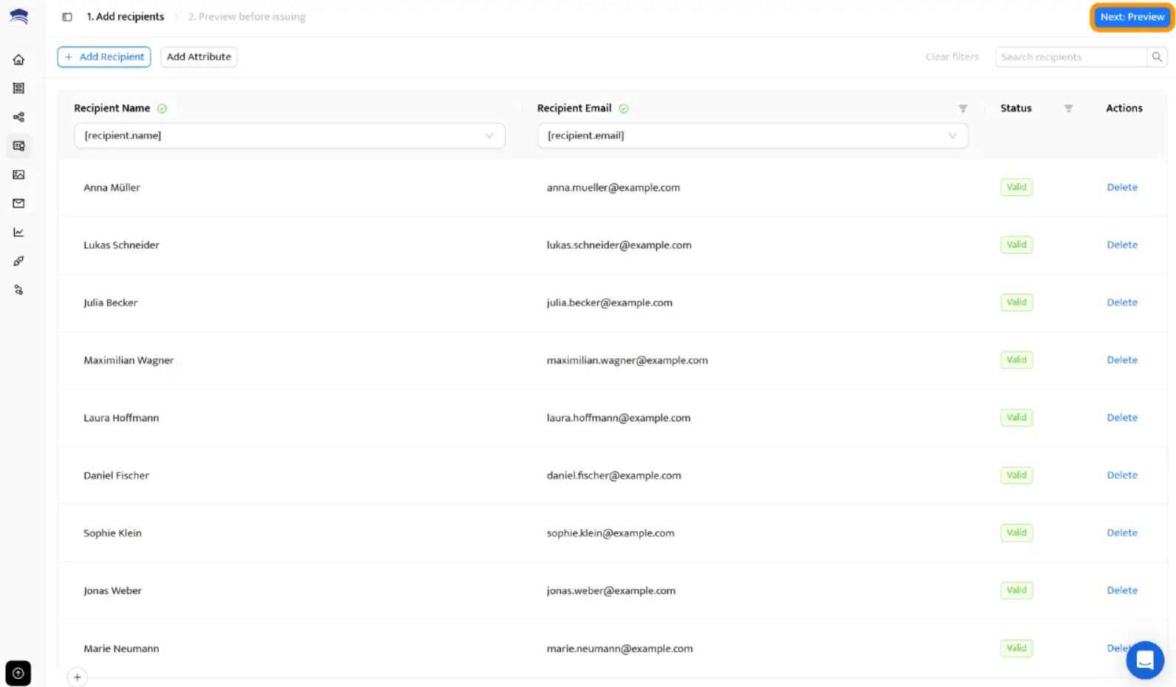Click the ship logo in the top-left
Screen dimensions: 1176x687
19,16
